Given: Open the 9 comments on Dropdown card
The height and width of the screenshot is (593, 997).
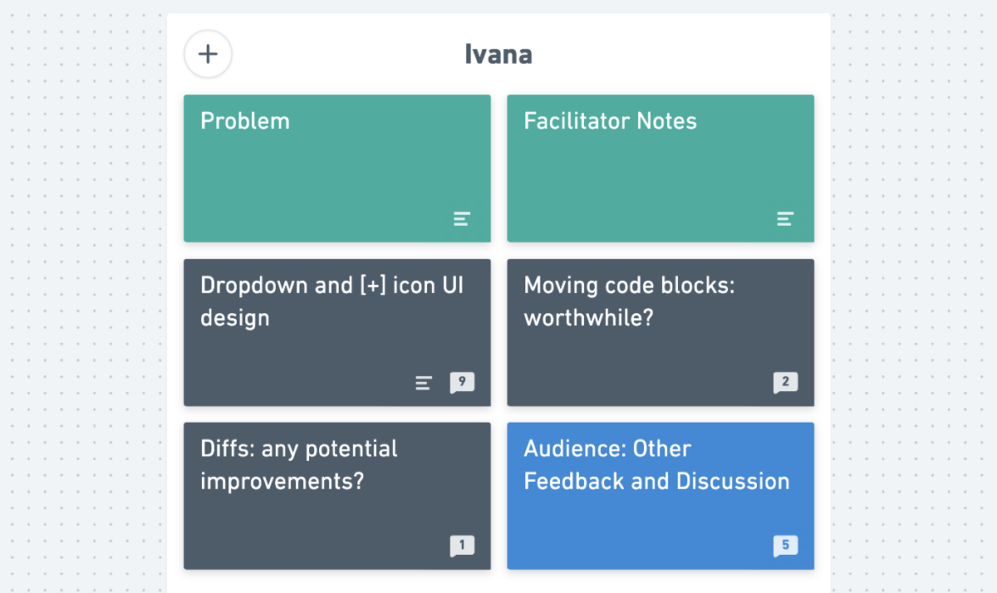Looking at the screenshot, I should click(462, 382).
